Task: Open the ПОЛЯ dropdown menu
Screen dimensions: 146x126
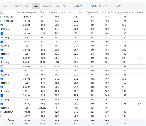Action: tap(77, 6)
